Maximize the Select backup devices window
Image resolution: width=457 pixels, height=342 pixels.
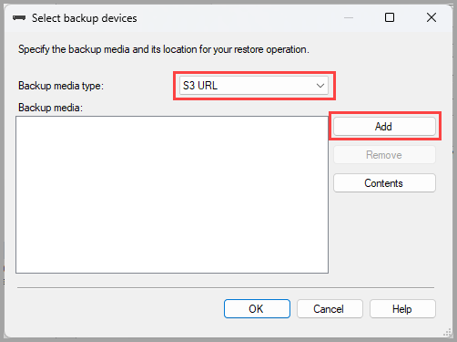pos(390,17)
